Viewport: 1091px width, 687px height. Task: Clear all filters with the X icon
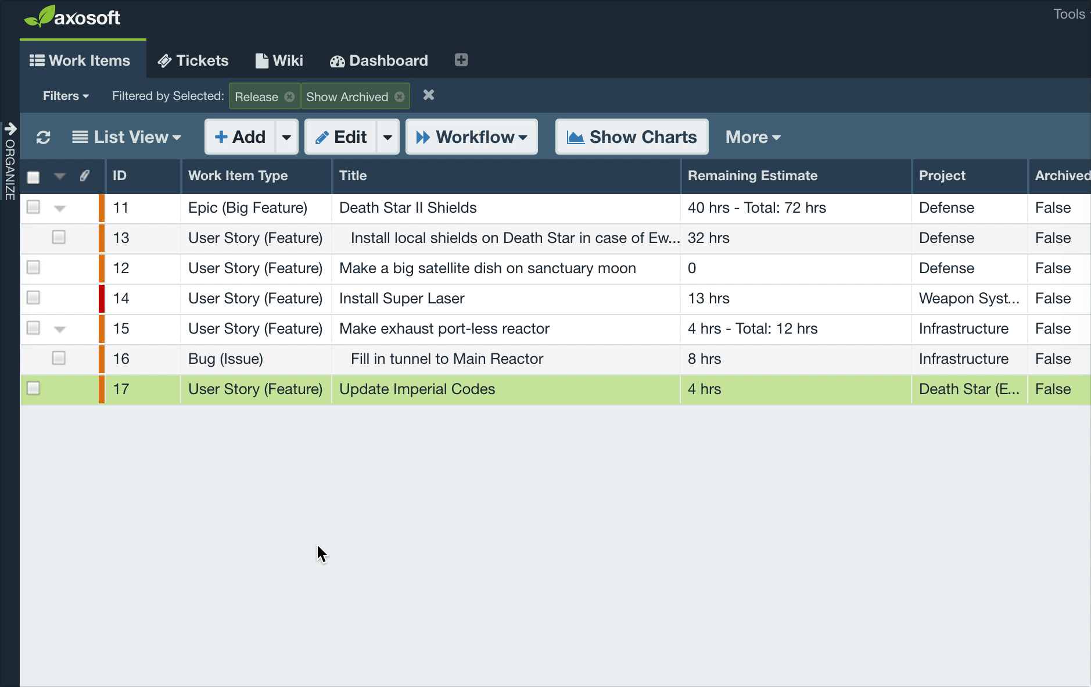pos(429,95)
